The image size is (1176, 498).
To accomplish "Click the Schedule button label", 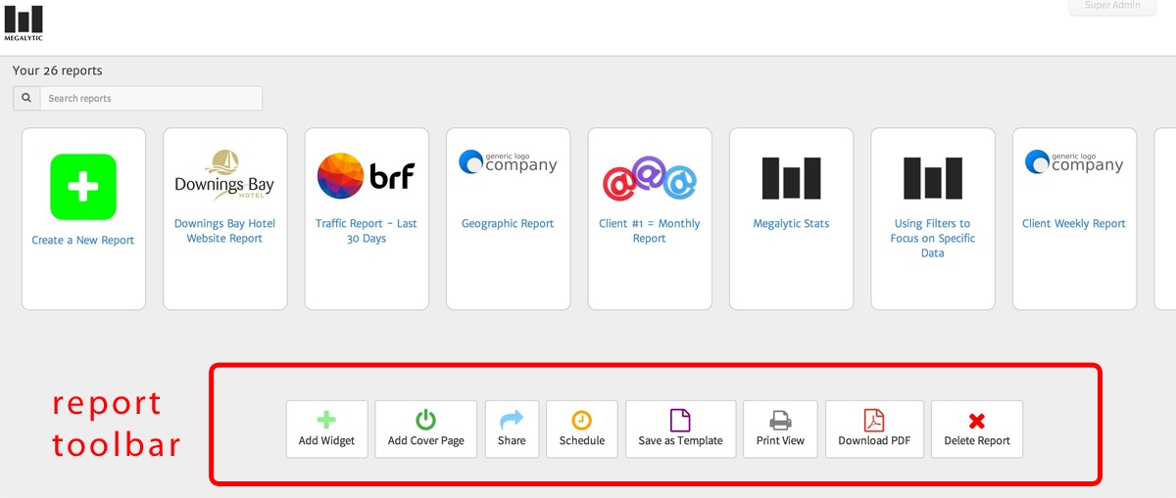I will point(582,440).
